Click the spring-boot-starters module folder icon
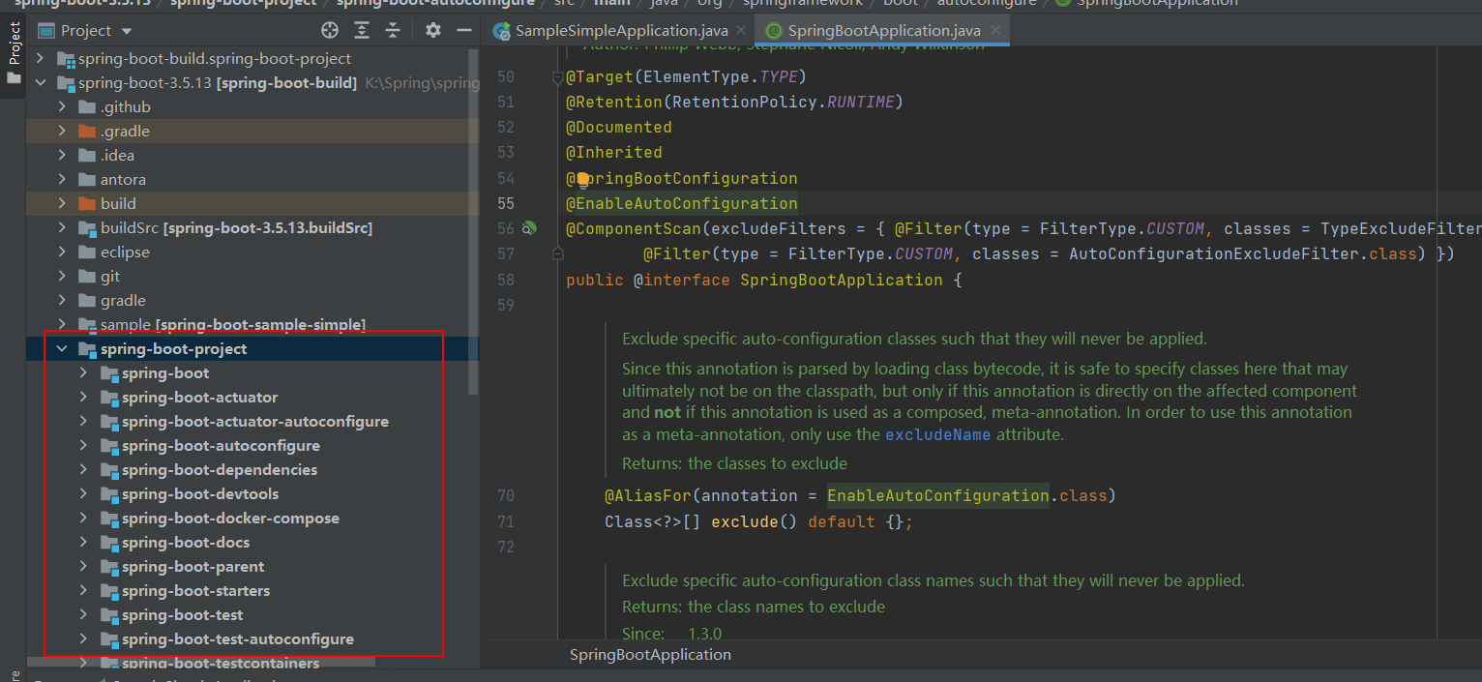1482x682 pixels. [108, 590]
